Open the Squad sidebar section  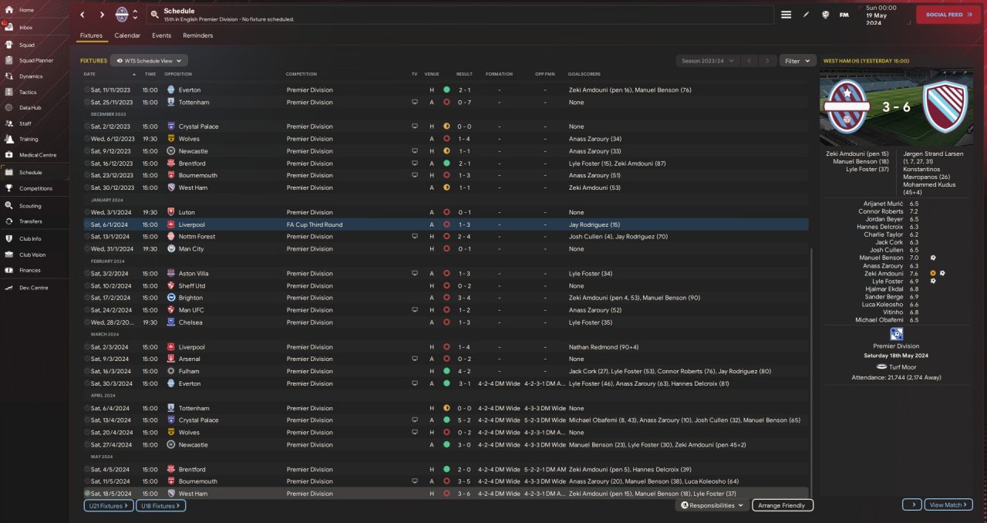pos(34,45)
